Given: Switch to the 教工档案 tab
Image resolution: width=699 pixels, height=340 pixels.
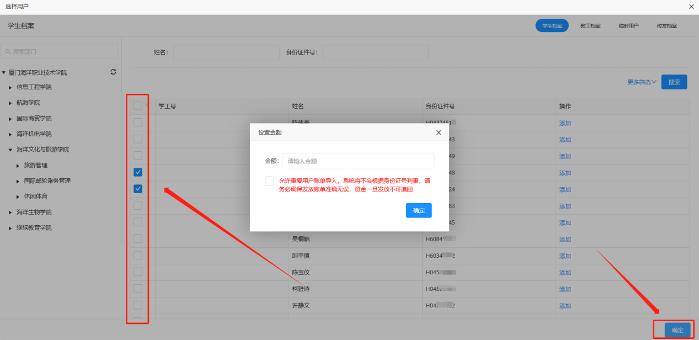Looking at the screenshot, I should click(x=590, y=26).
